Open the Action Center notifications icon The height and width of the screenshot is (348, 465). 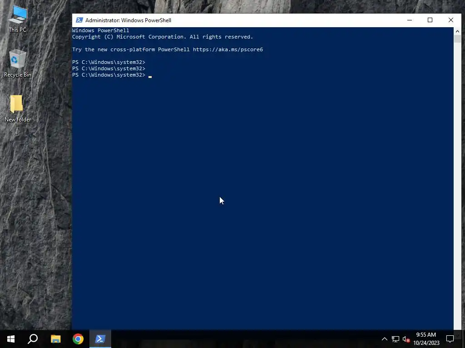pos(450,339)
